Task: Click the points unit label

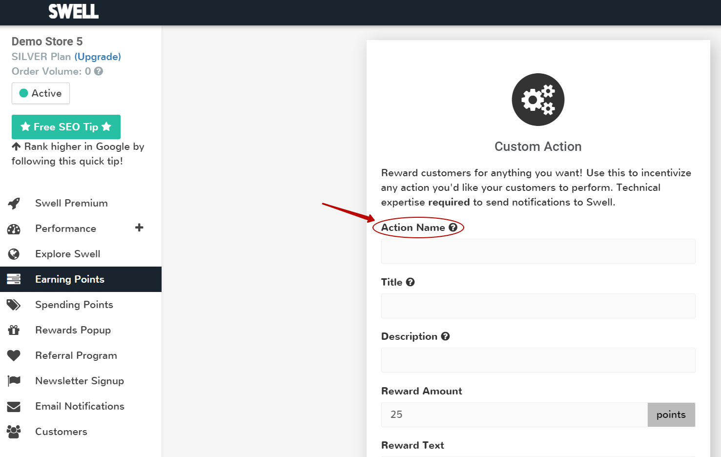Action: (x=671, y=415)
